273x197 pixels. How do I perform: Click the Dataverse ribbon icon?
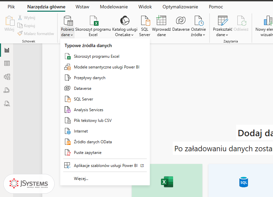[181, 20]
